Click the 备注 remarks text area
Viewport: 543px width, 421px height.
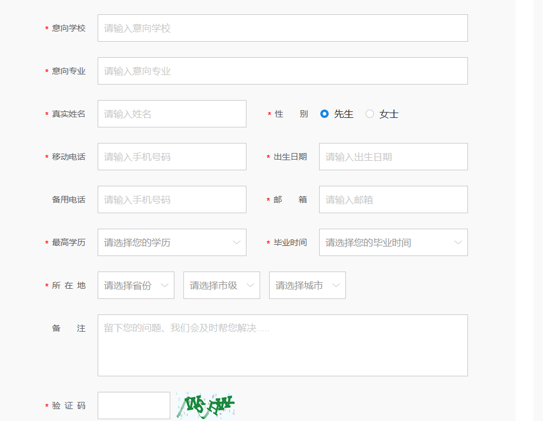pos(282,345)
